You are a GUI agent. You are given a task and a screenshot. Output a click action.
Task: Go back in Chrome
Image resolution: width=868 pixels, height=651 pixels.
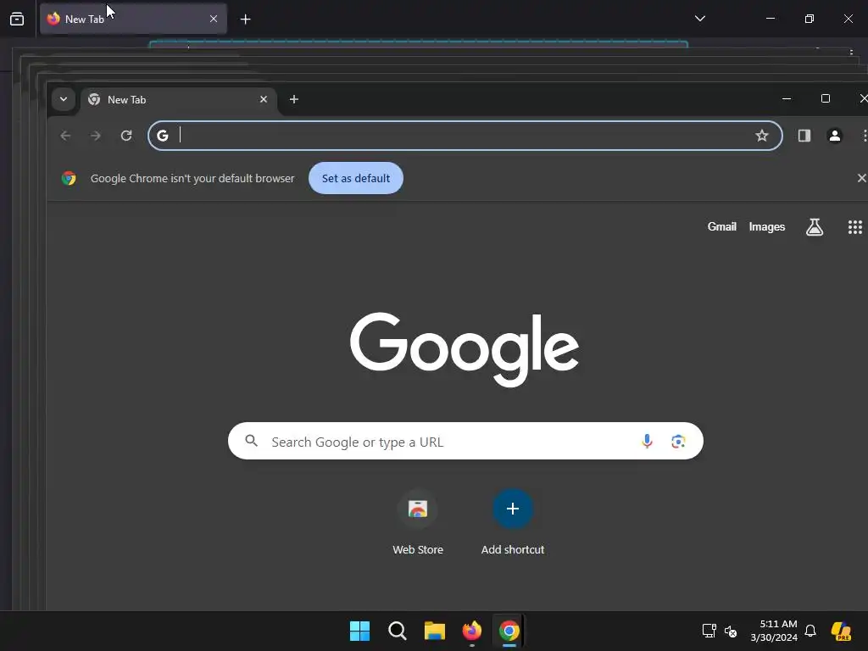click(65, 136)
